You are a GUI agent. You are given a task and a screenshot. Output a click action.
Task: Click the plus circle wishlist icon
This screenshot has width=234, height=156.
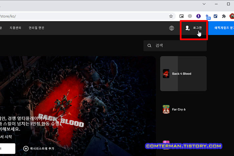tap(26, 149)
